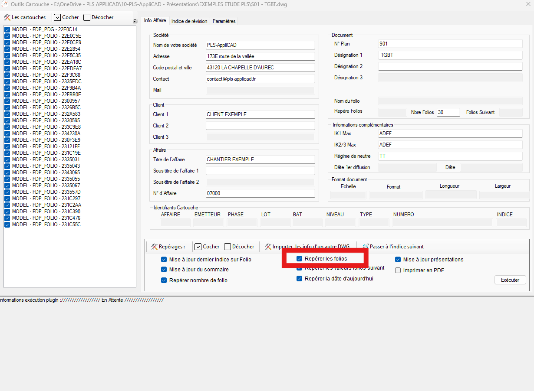Viewport: 534px width, 391px height.
Task: Open the Paramètres tab
Action: click(224, 21)
